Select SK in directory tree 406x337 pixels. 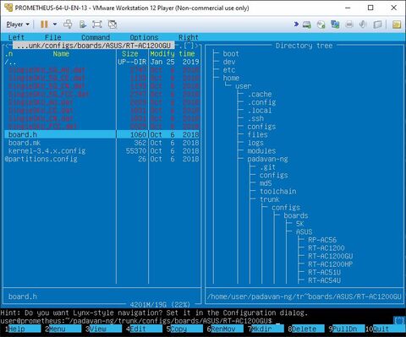click(299, 224)
